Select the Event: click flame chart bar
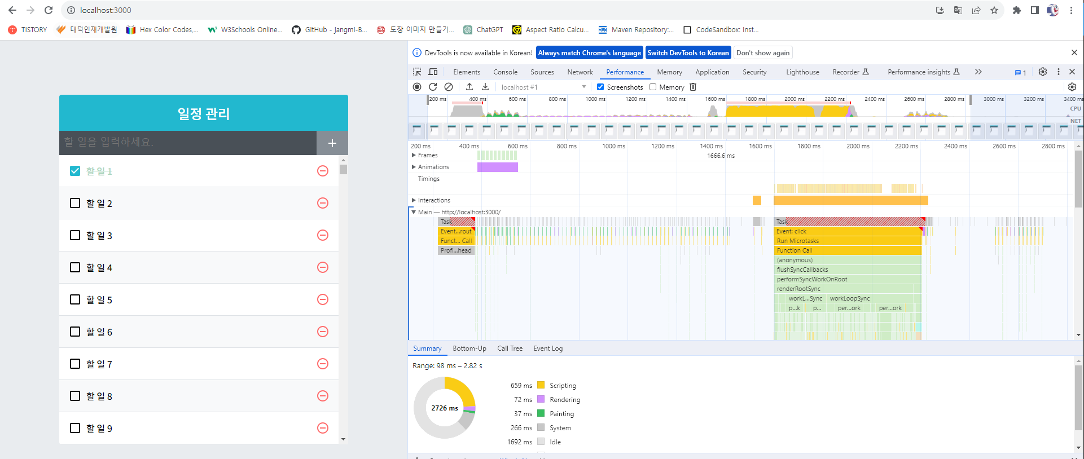 849,231
